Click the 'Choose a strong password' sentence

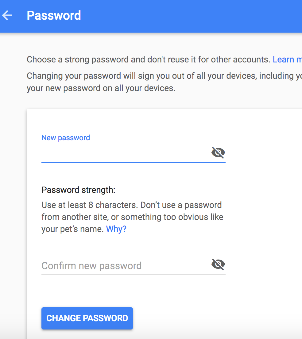(149, 59)
